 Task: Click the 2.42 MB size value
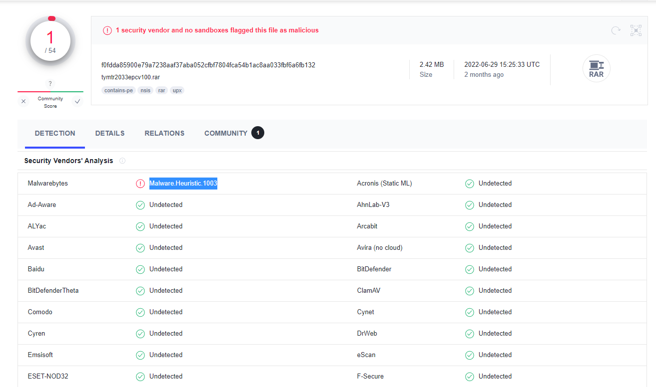[432, 64]
